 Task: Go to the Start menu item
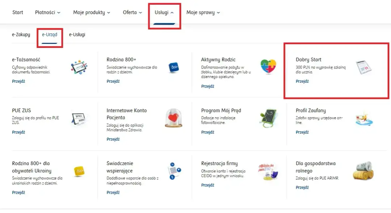[x=18, y=12]
